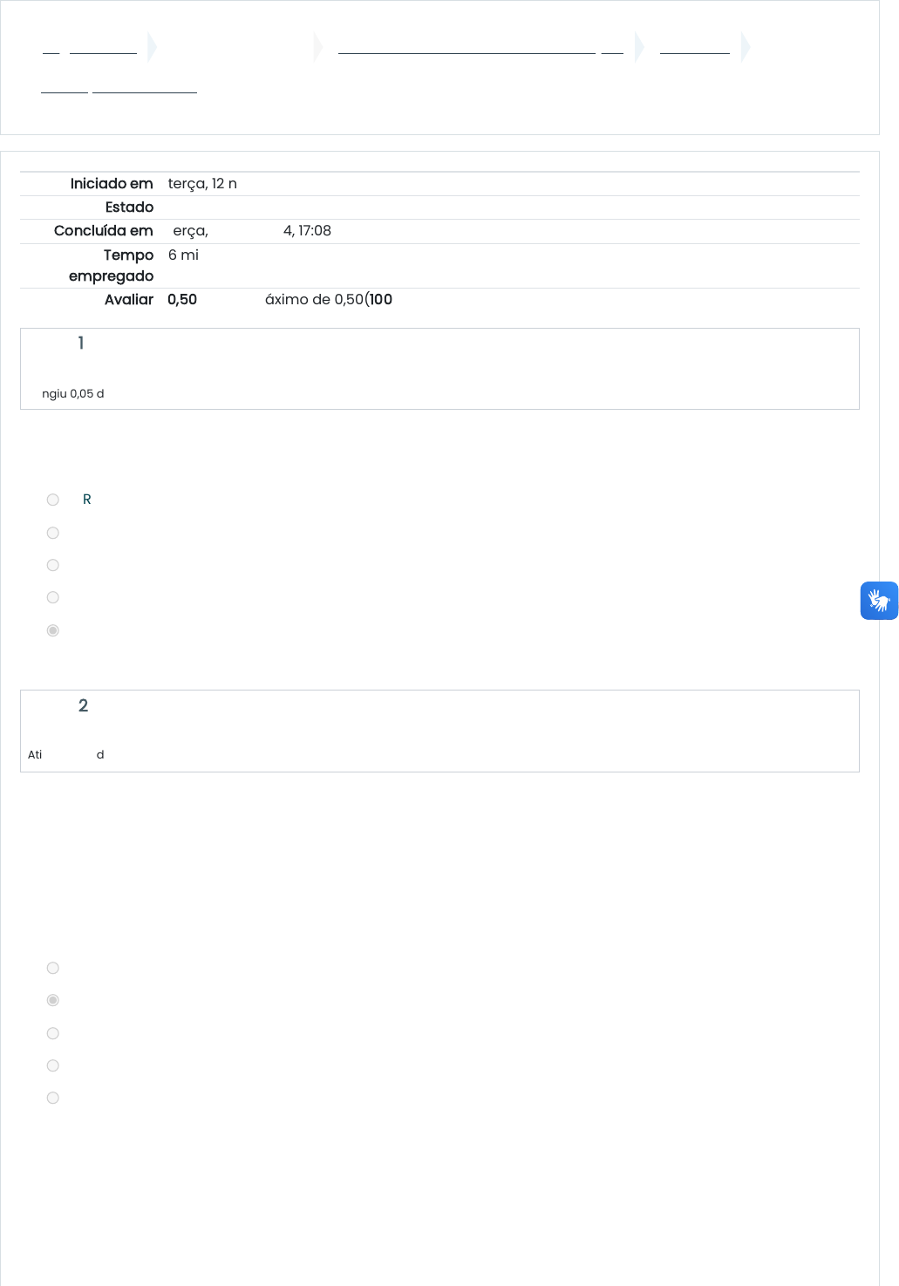Select the second radio option in question 1
This screenshot has width=899, height=1286.
pyautogui.click(x=53, y=533)
